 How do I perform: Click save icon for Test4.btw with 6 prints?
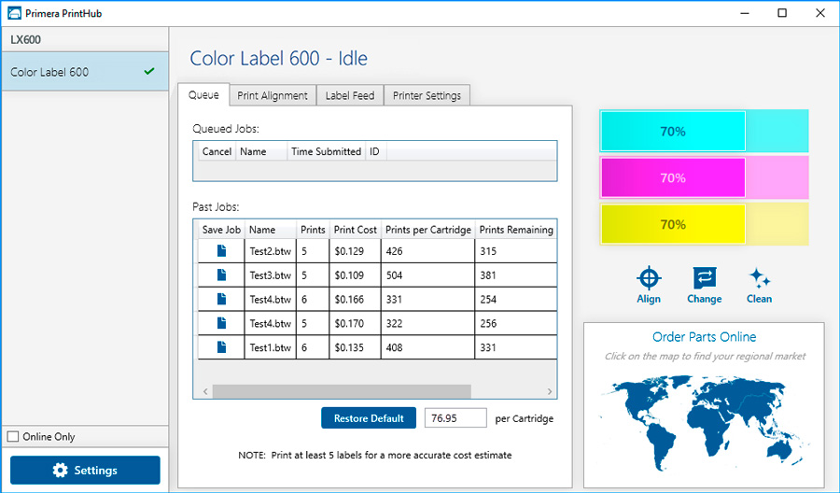[x=221, y=299]
